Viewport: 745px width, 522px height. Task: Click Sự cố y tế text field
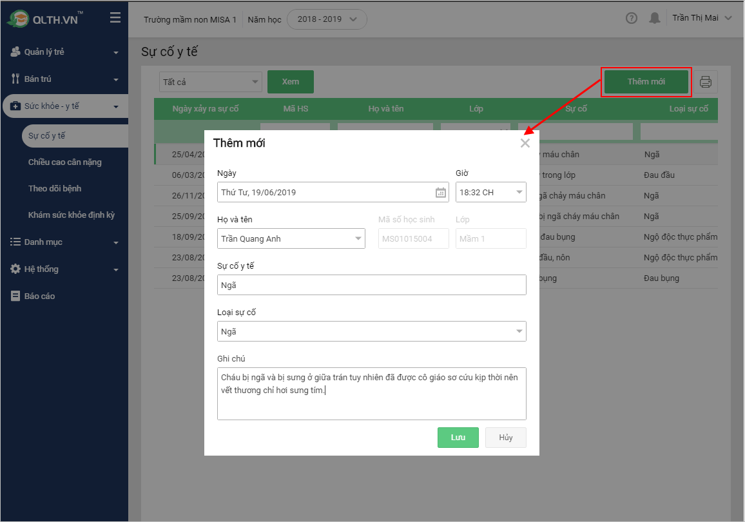click(x=372, y=285)
